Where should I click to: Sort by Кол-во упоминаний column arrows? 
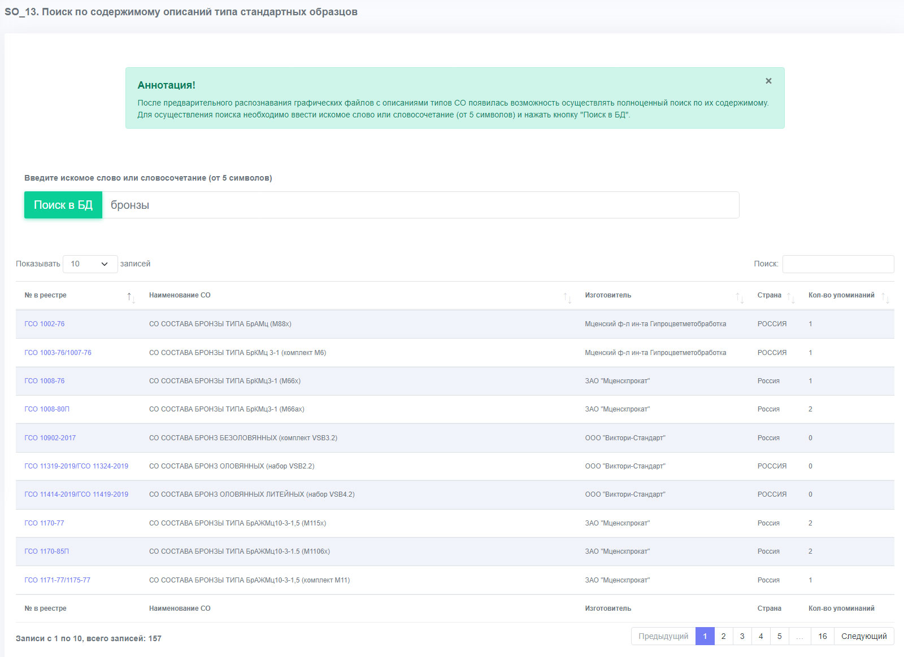coord(885,297)
